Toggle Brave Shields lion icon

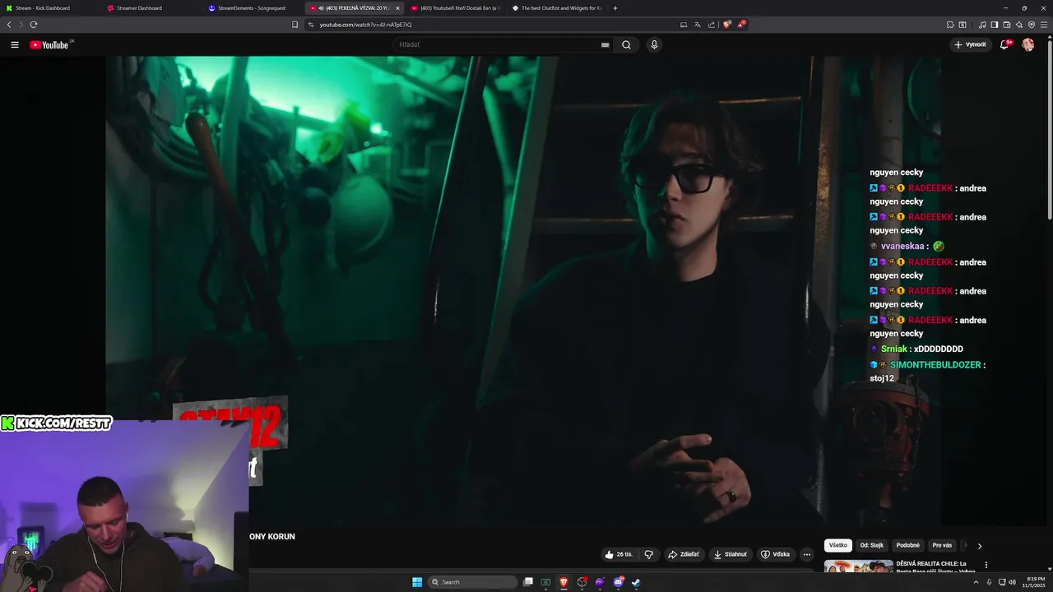tap(727, 25)
